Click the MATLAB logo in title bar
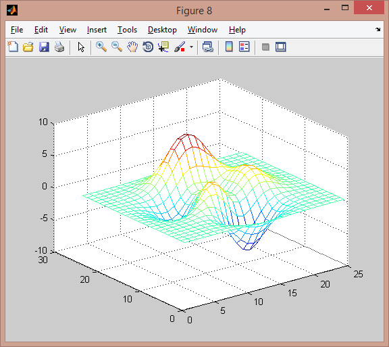Viewport: 389px width, 347px height. point(12,10)
